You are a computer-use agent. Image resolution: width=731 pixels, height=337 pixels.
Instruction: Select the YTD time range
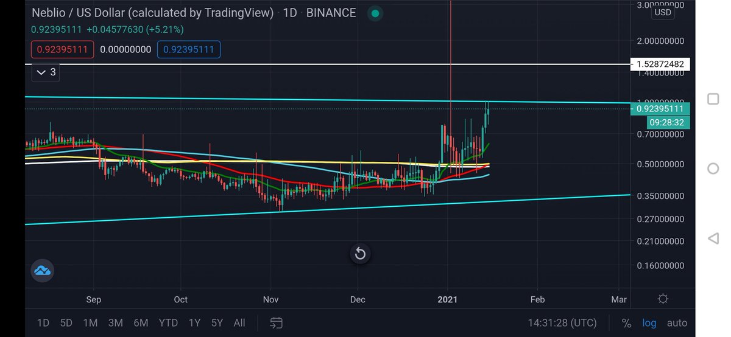[x=168, y=323]
